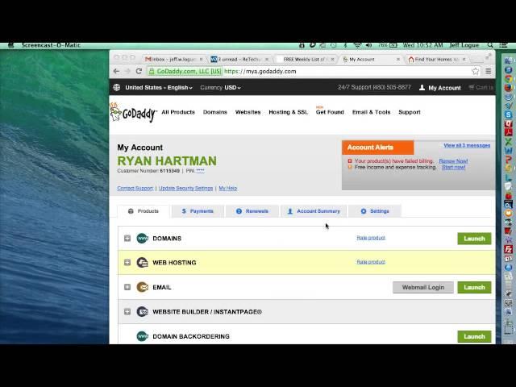Switch to FREE Weekly List browser tab
The image size is (516, 387).
pos(306,59)
